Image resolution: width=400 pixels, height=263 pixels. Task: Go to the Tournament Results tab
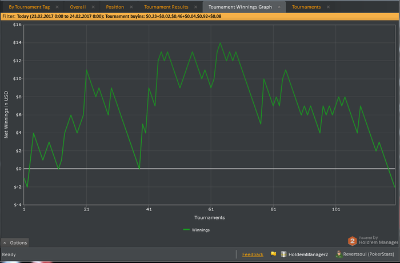(x=166, y=7)
